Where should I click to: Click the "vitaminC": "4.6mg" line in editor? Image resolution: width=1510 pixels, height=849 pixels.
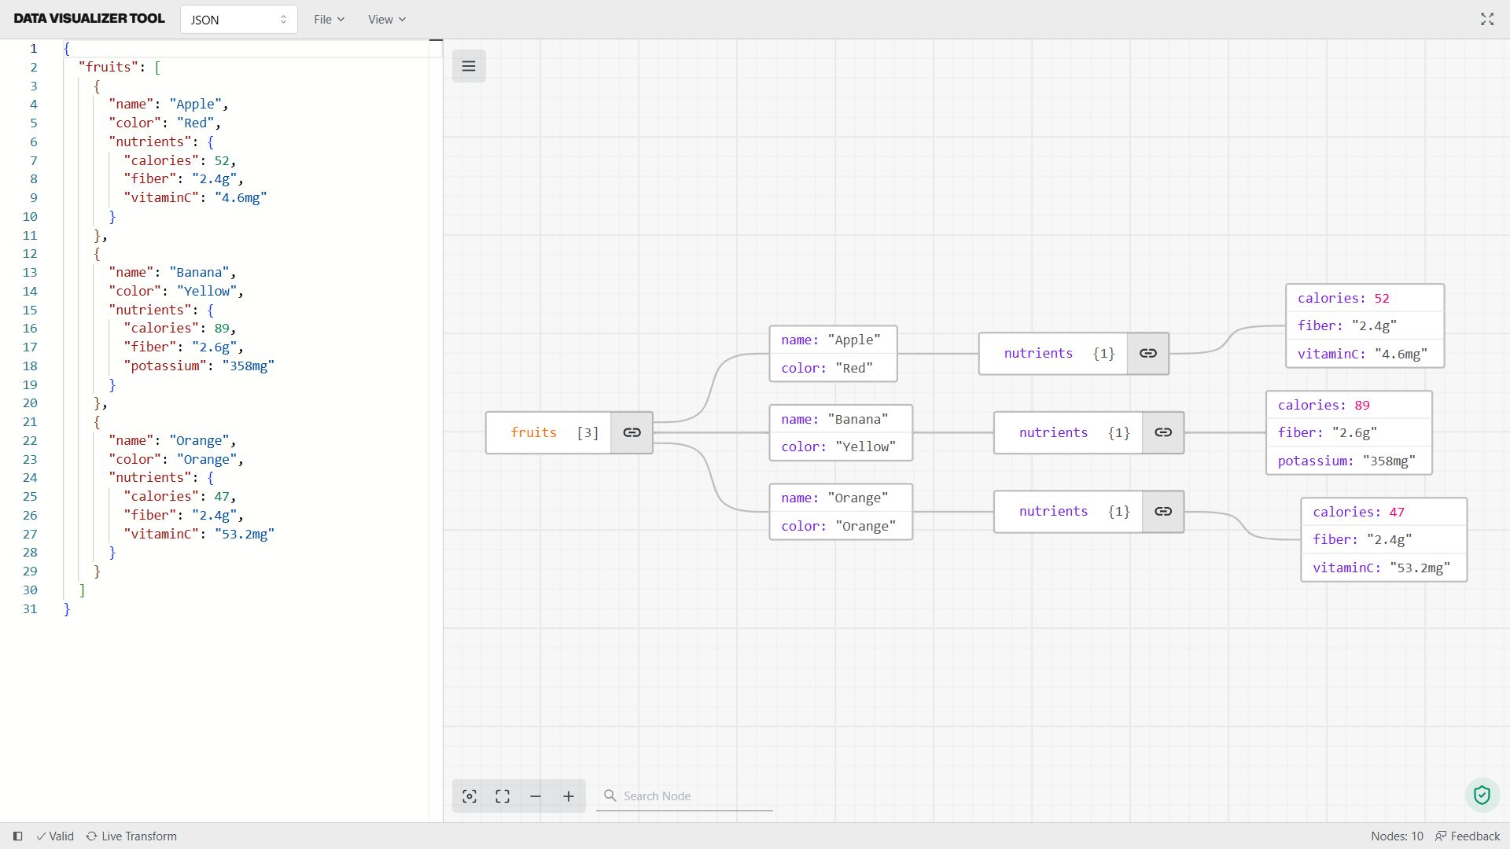[x=195, y=197]
